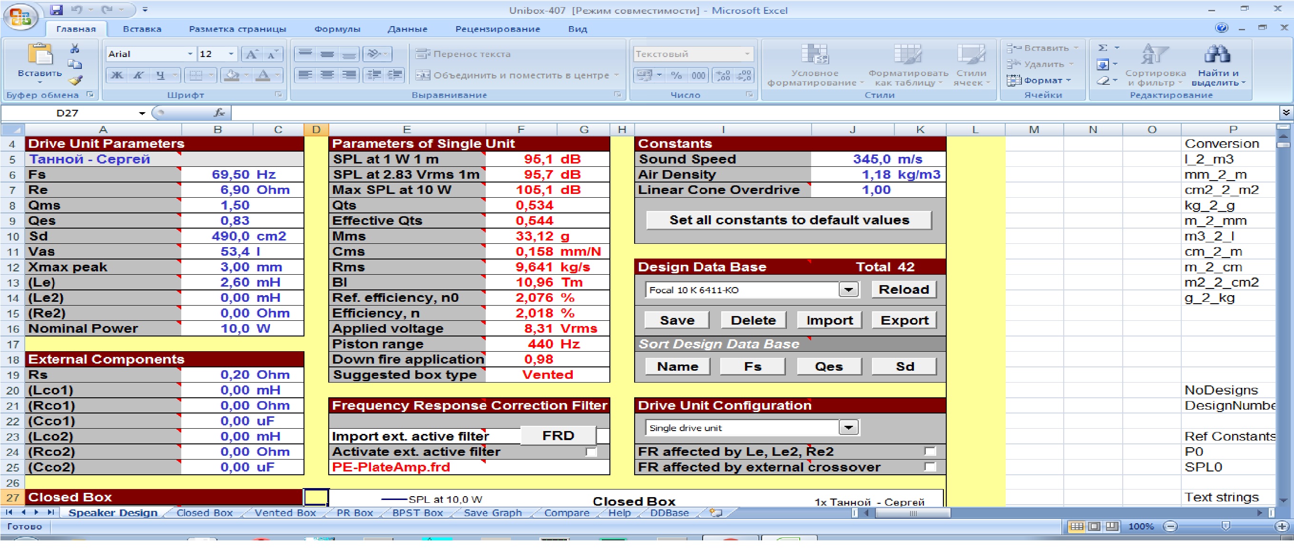Click the AutoSum sigma icon
The width and height of the screenshot is (1294, 557).
[1103, 48]
